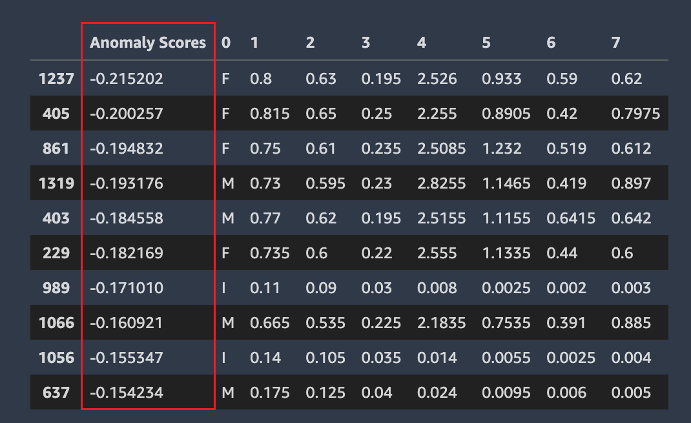This screenshot has width=691, height=423.
Task: Click the cell value 2.8255
Action: pyautogui.click(x=441, y=183)
